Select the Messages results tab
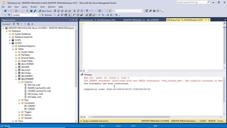 pyautogui.click(x=87, y=75)
